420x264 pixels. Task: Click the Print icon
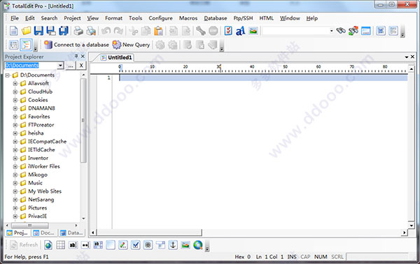(x=78, y=31)
